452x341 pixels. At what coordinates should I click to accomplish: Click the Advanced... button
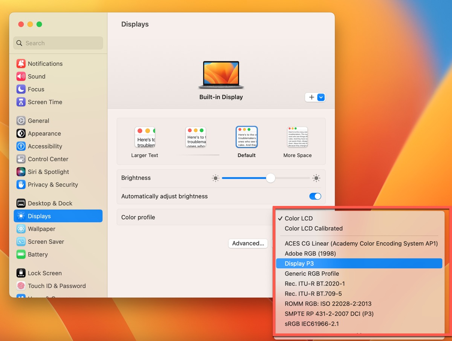248,243
